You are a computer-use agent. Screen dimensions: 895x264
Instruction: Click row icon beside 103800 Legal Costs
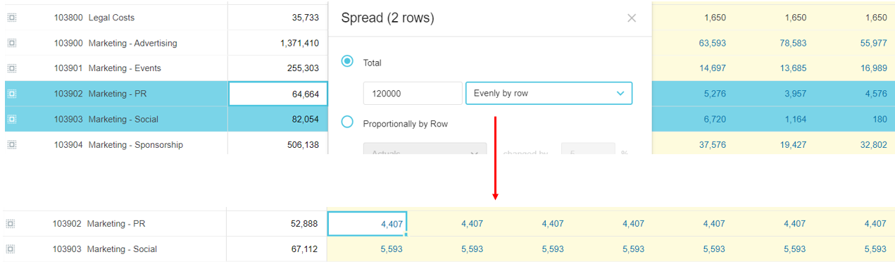coord(11,18)
